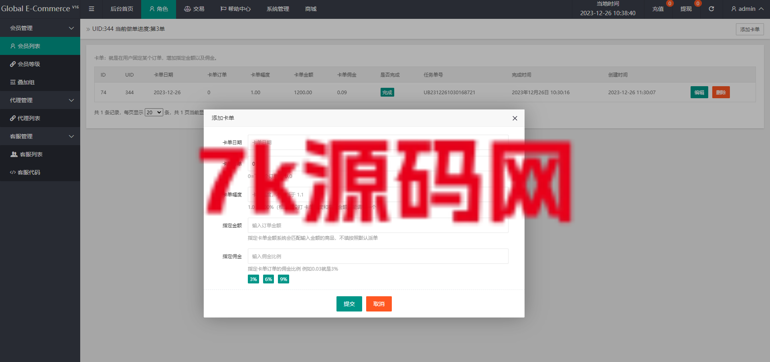The height and width of the screenshot is (362, 770).
Task: Select 会员列表 in the sidebar
Action: coord(40,46)
